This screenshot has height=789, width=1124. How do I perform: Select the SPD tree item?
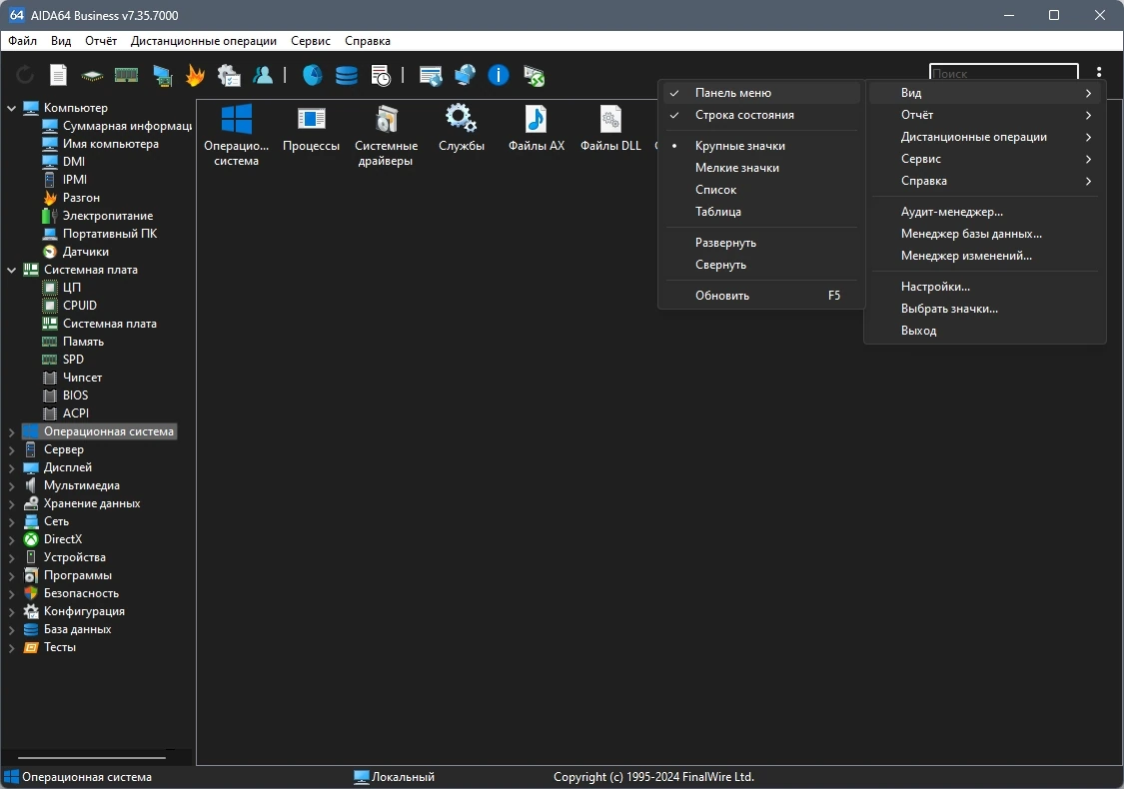pos(63,359)
